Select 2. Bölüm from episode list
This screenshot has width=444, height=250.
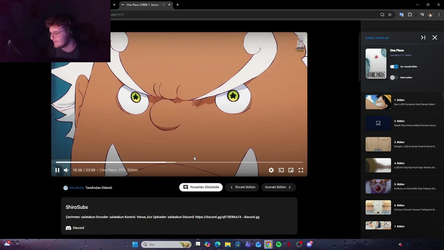[401, 123]
